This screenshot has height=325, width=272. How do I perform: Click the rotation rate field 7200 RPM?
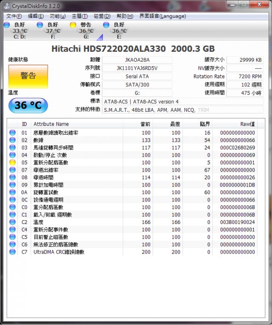click(245, 76)
